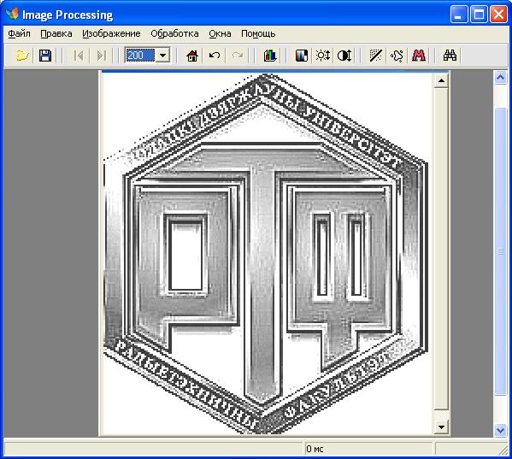
Task: Adjust contrast with half-circle icon
Action: [x=344, y=56]
